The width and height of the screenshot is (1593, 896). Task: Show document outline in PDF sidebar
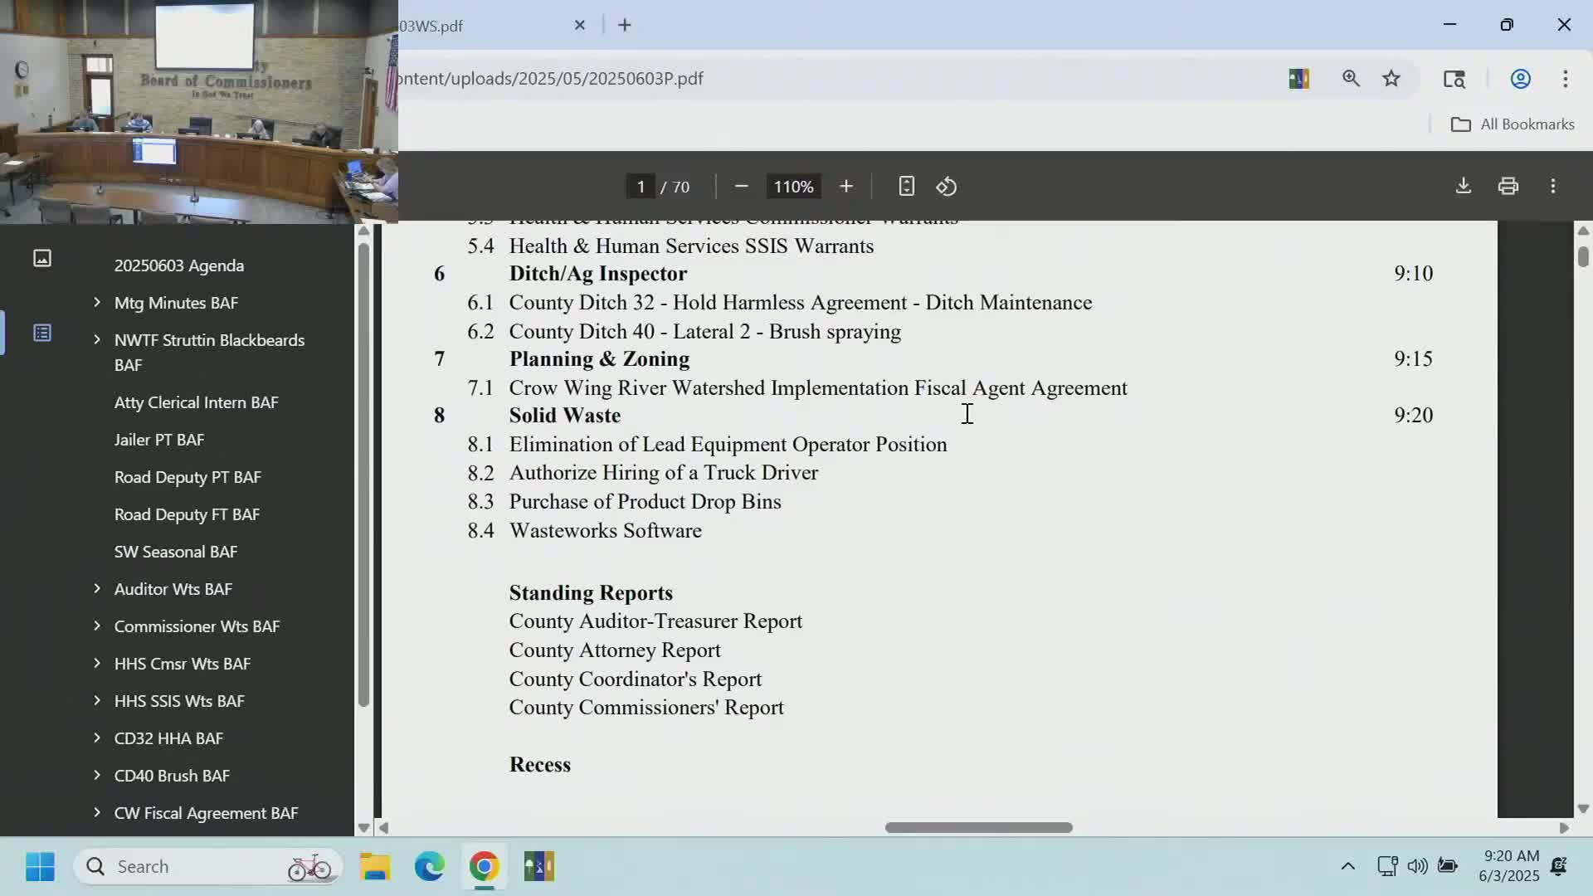point(42,334)
